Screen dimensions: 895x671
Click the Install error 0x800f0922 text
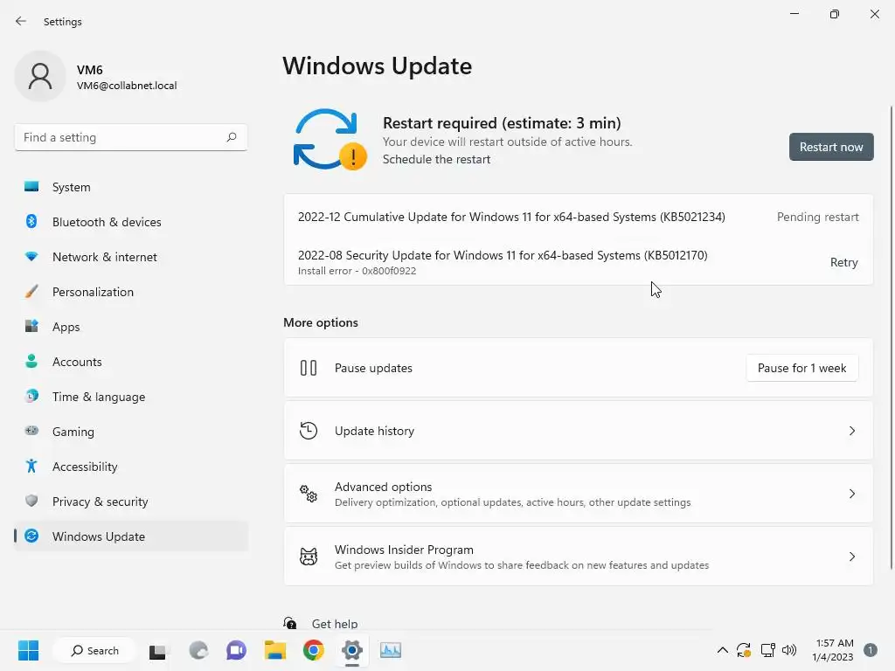357,271
